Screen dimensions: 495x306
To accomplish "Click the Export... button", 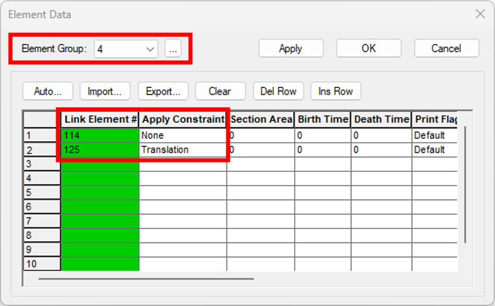I will [163, 91].
